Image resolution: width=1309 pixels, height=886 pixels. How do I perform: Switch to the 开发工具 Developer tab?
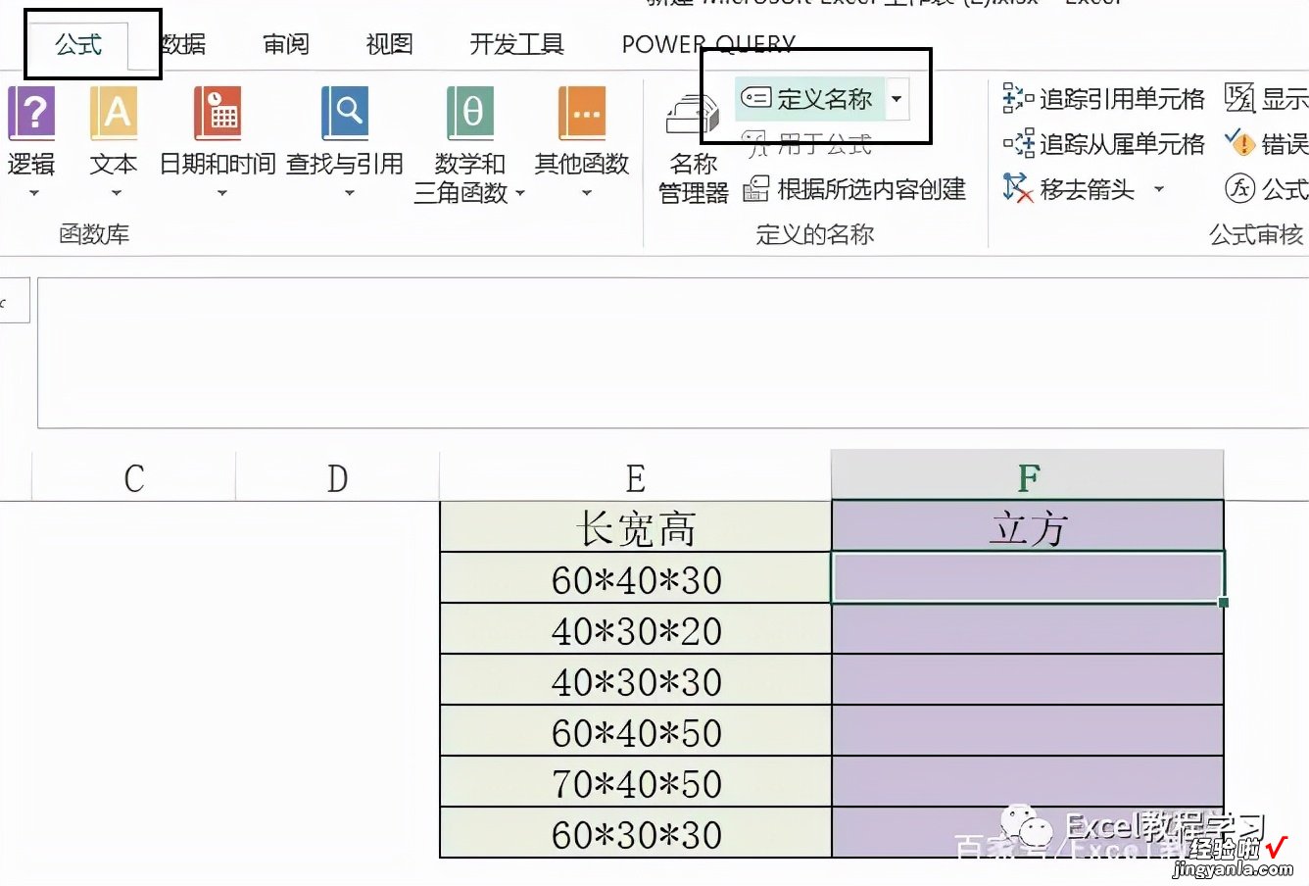pyautogui.click(x=517, y=44)
